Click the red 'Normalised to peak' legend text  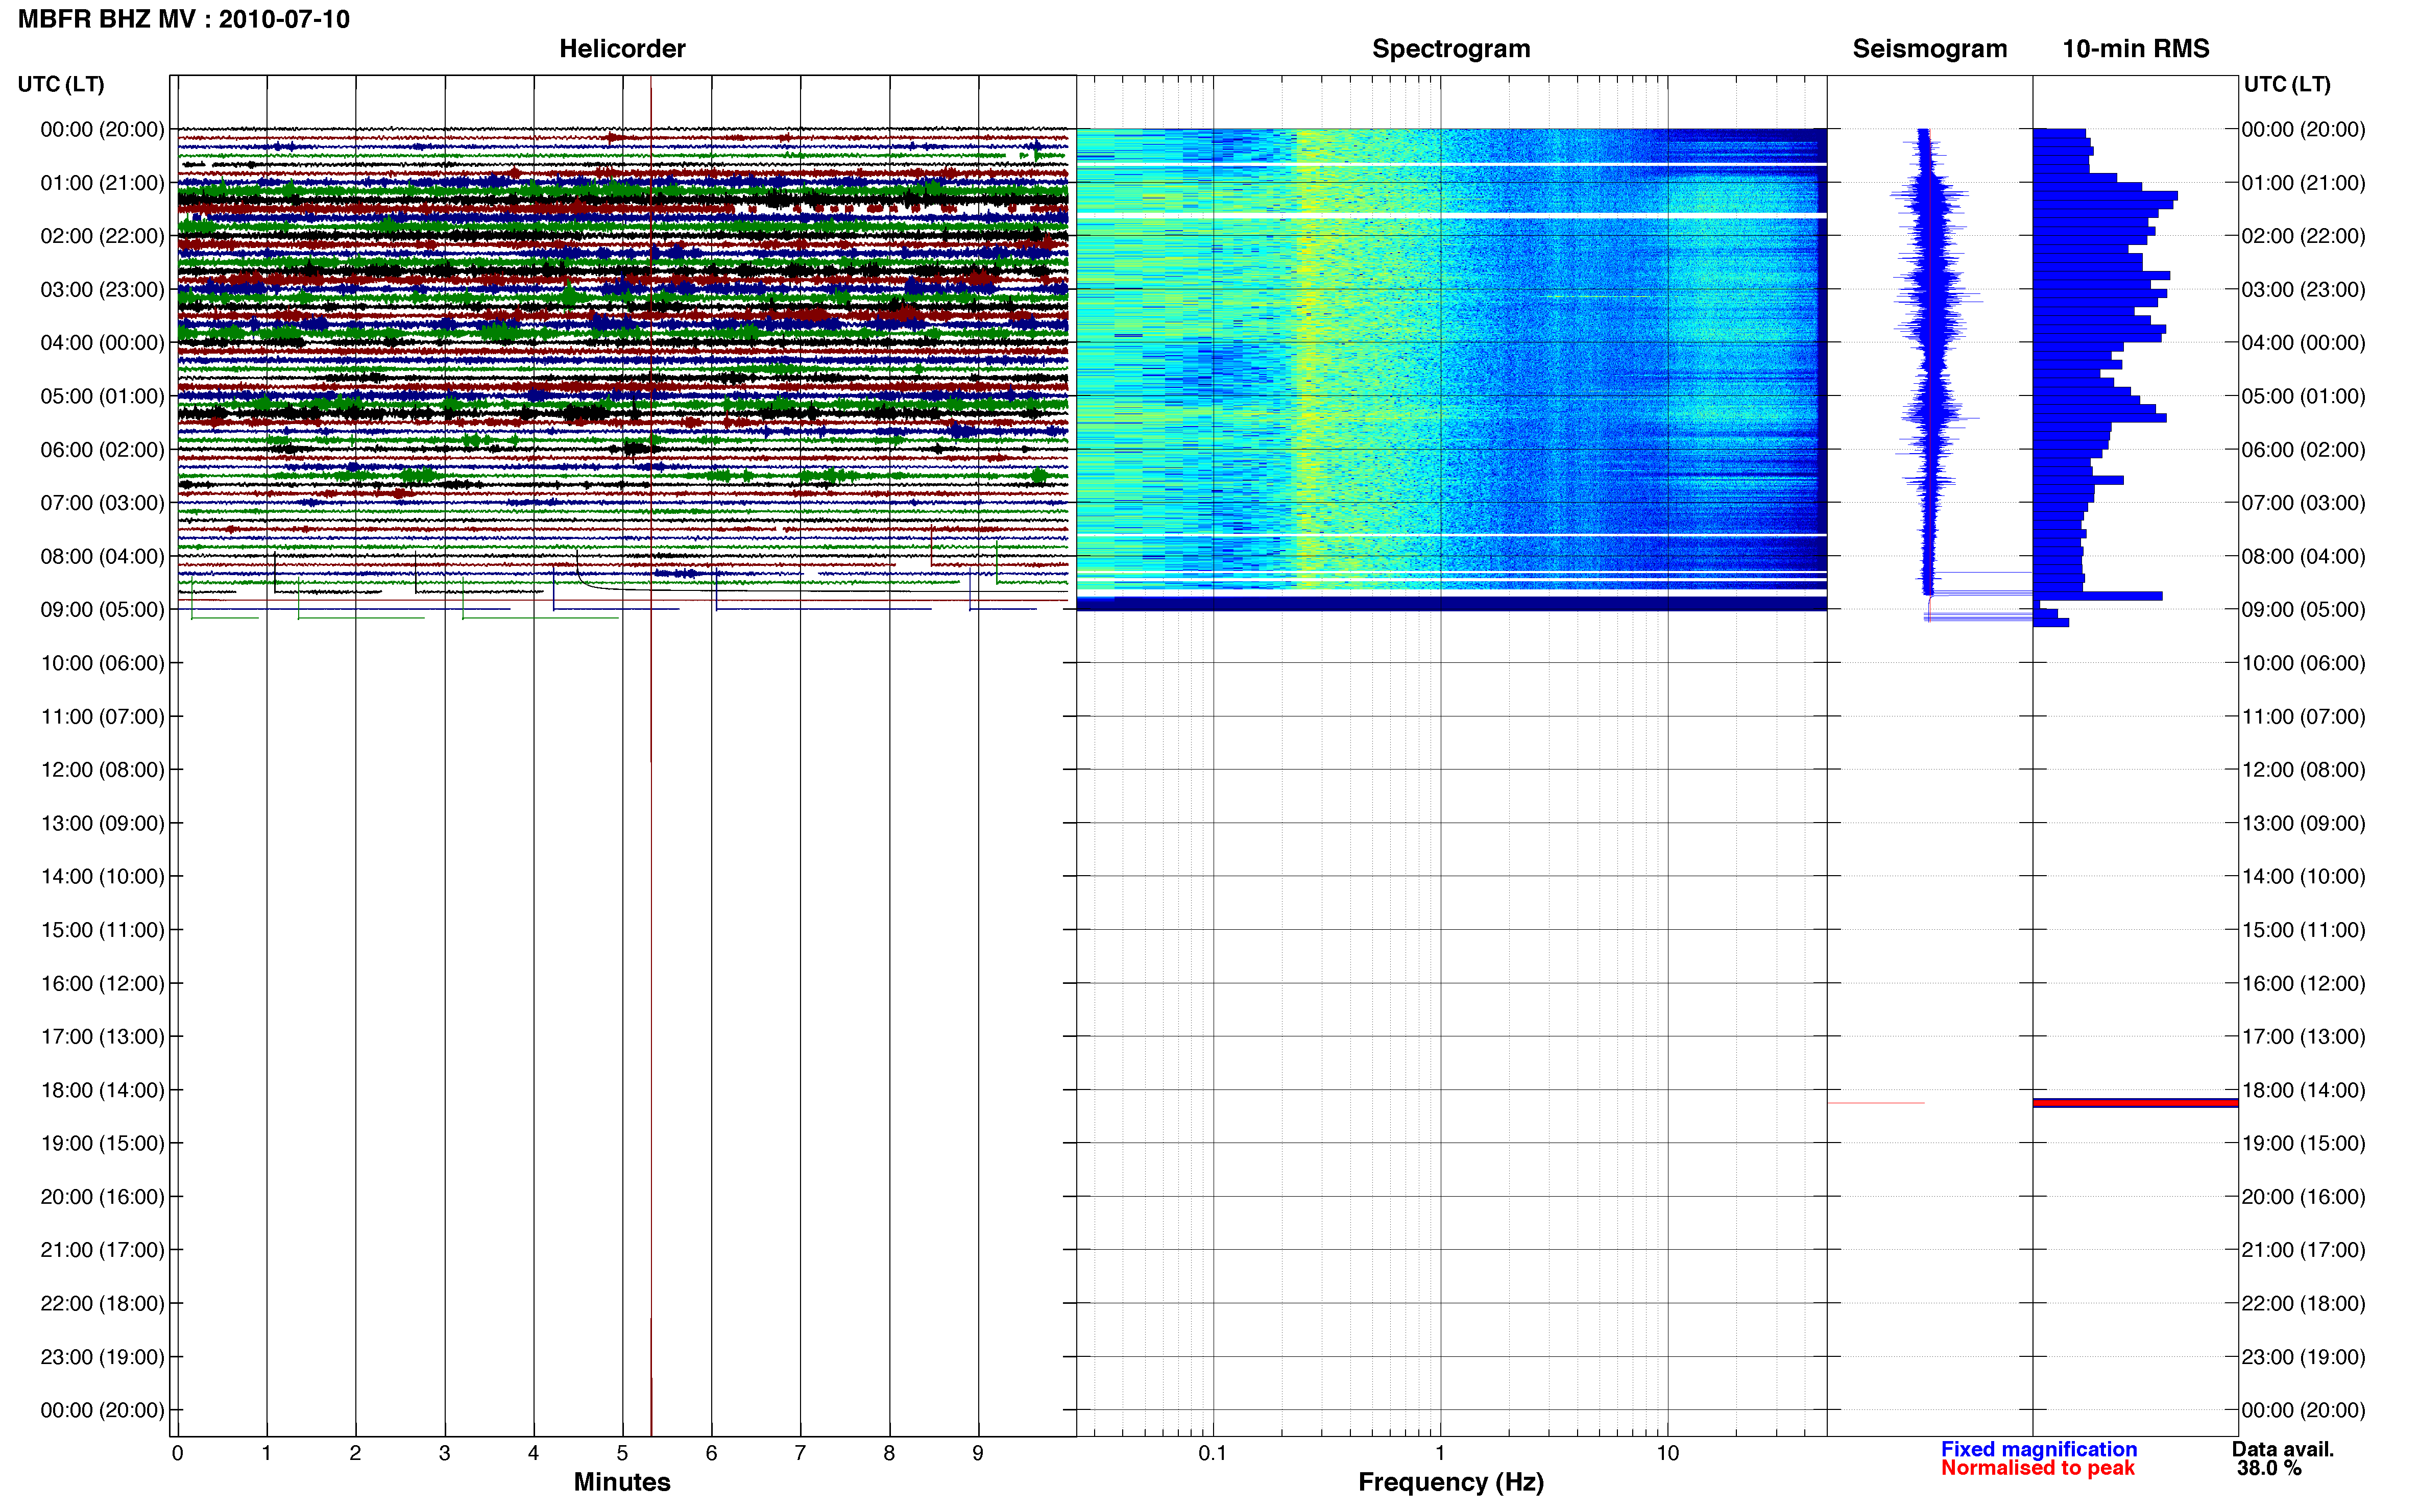2038,1468
